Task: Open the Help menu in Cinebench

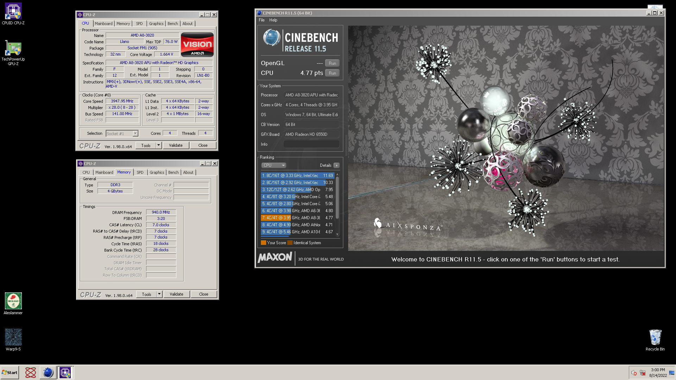Action: (x=273, y=20)
